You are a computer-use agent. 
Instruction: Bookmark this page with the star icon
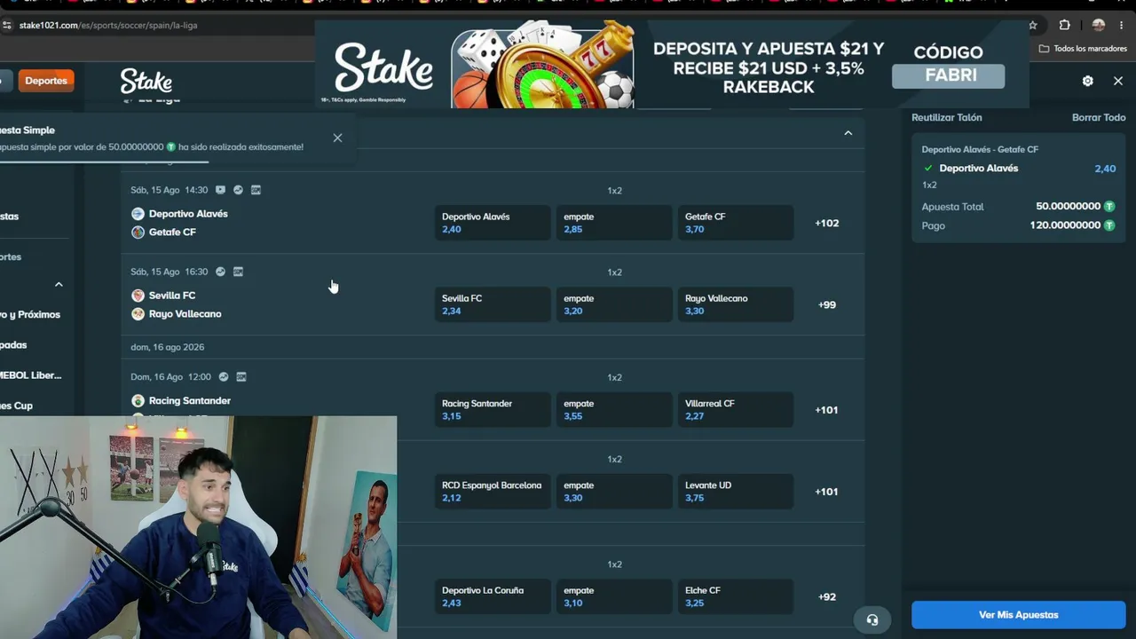point(1033,25)
